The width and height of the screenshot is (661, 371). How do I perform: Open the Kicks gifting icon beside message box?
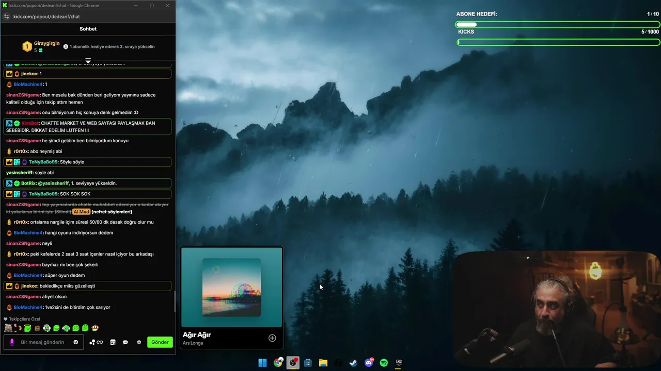(x=96, y=342)
